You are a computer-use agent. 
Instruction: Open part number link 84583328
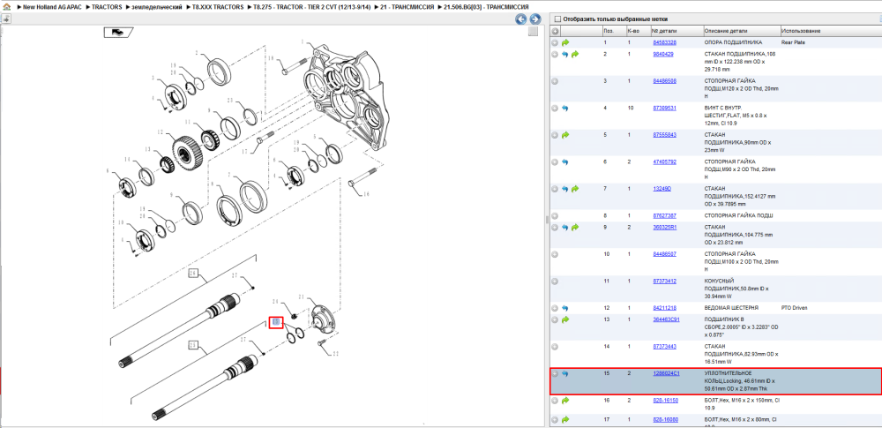click(664, 42)
